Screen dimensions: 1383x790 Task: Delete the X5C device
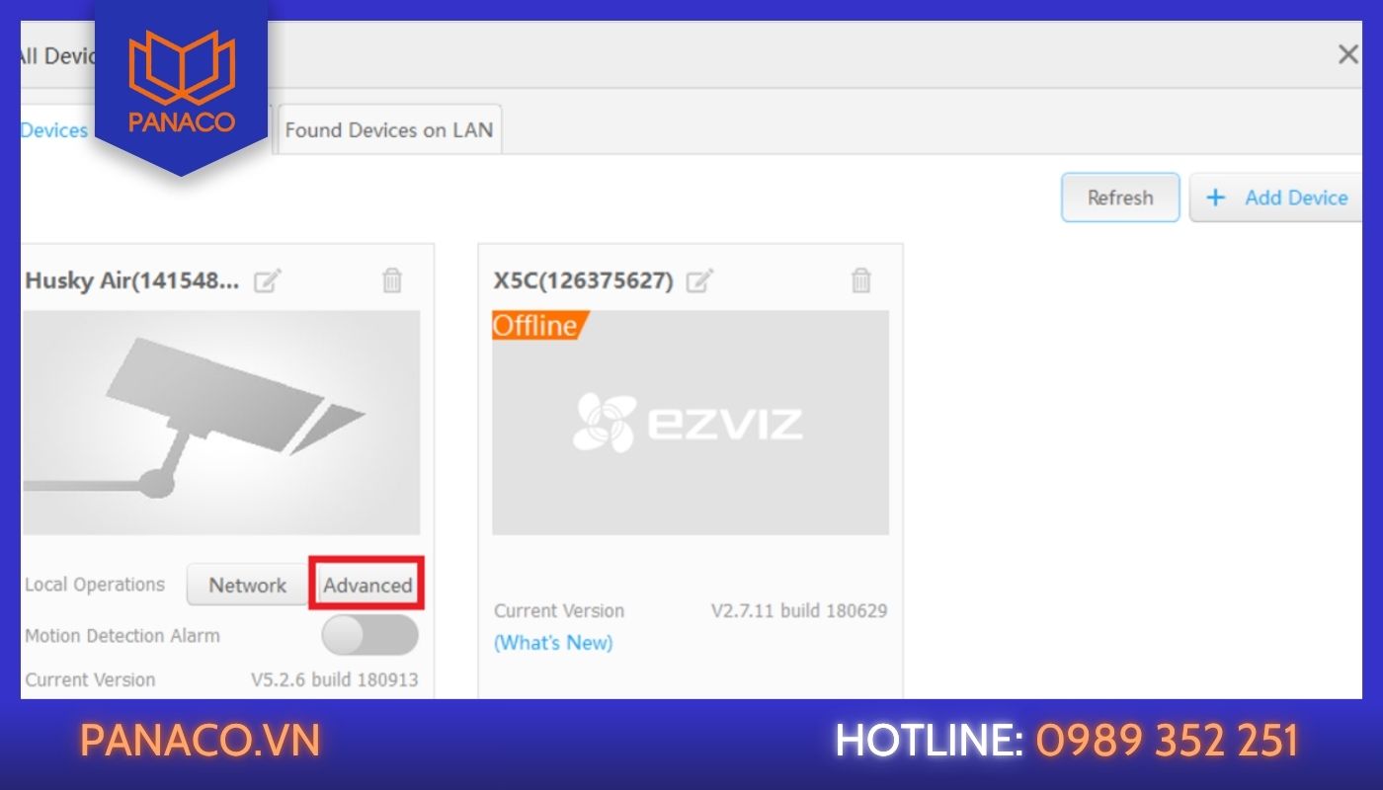(861, 280)
